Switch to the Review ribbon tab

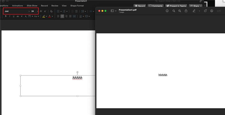tap(55, 6)
